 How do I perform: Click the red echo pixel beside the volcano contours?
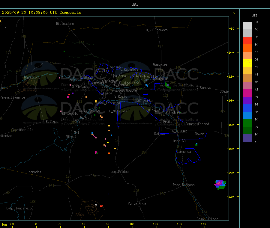pyautogui.click(x=101, y=206)
